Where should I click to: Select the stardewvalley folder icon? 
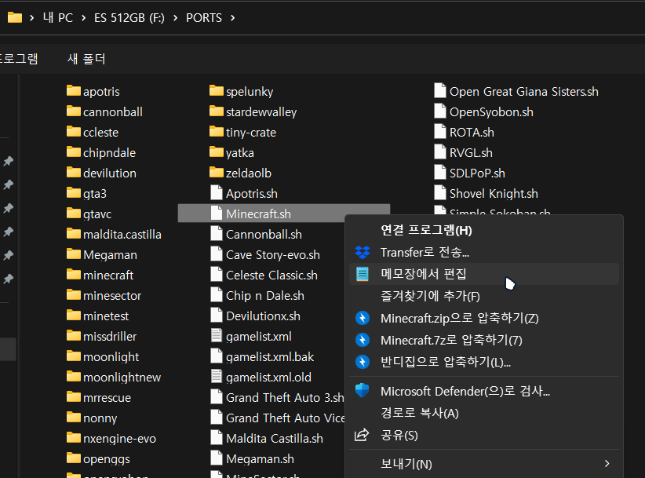pyautogui.click(x=217, y=111)
